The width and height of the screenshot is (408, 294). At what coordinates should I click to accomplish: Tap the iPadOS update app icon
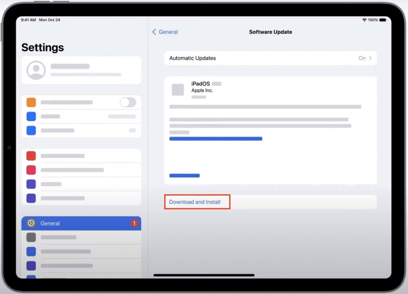point(178,90)
